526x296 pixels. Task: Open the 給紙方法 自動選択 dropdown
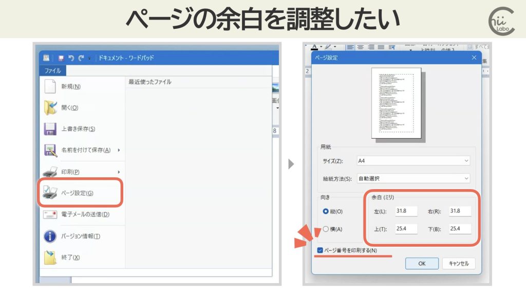(x=414, y=177)
